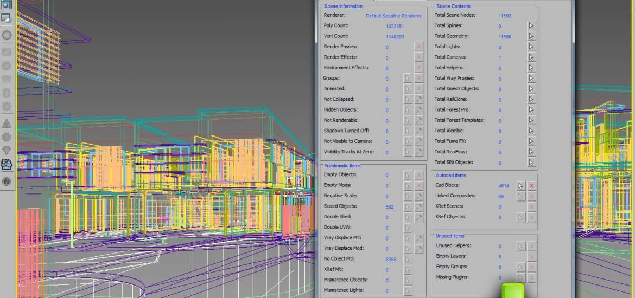
Task: Click the Export icon in left sidebar
Action: (x=7, y=165)
